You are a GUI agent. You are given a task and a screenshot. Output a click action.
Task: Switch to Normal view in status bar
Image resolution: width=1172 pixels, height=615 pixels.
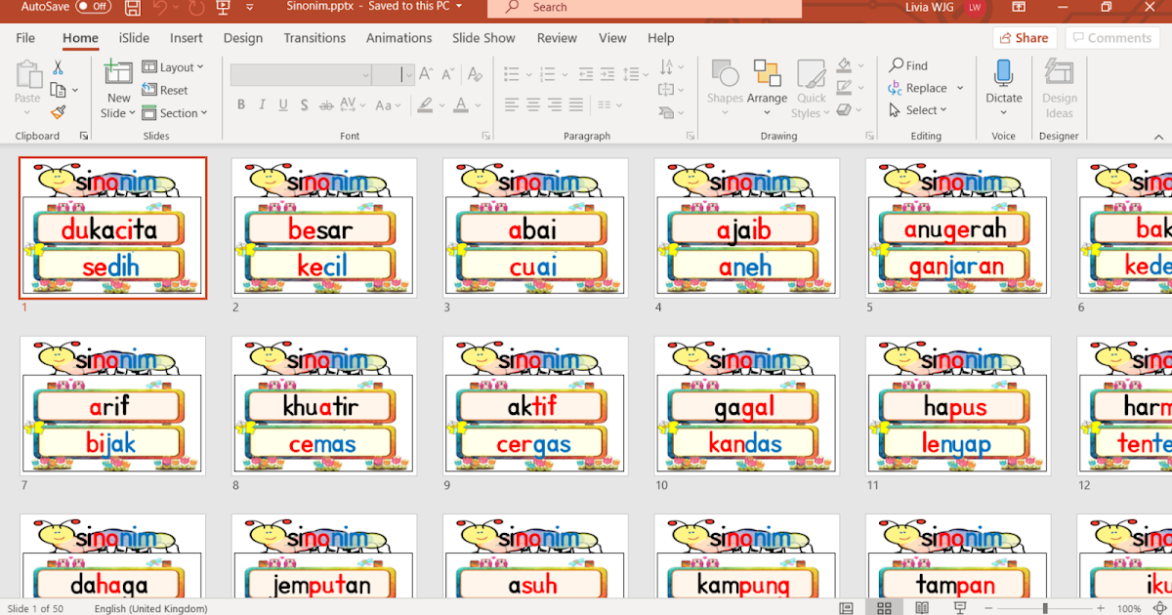846,608
